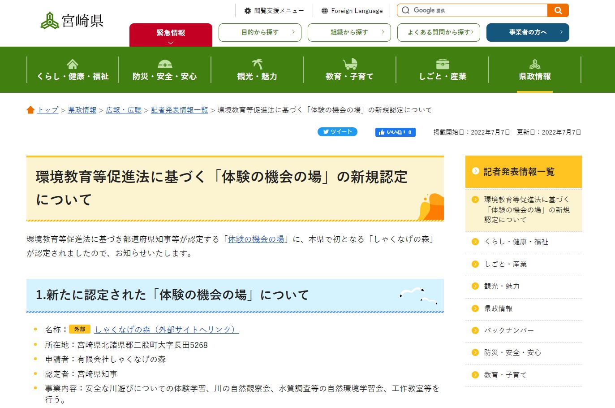The image size is (615, 408).
Task: Click the stroller icon for 教育・子育て
Action: click(x=350, y=64)
